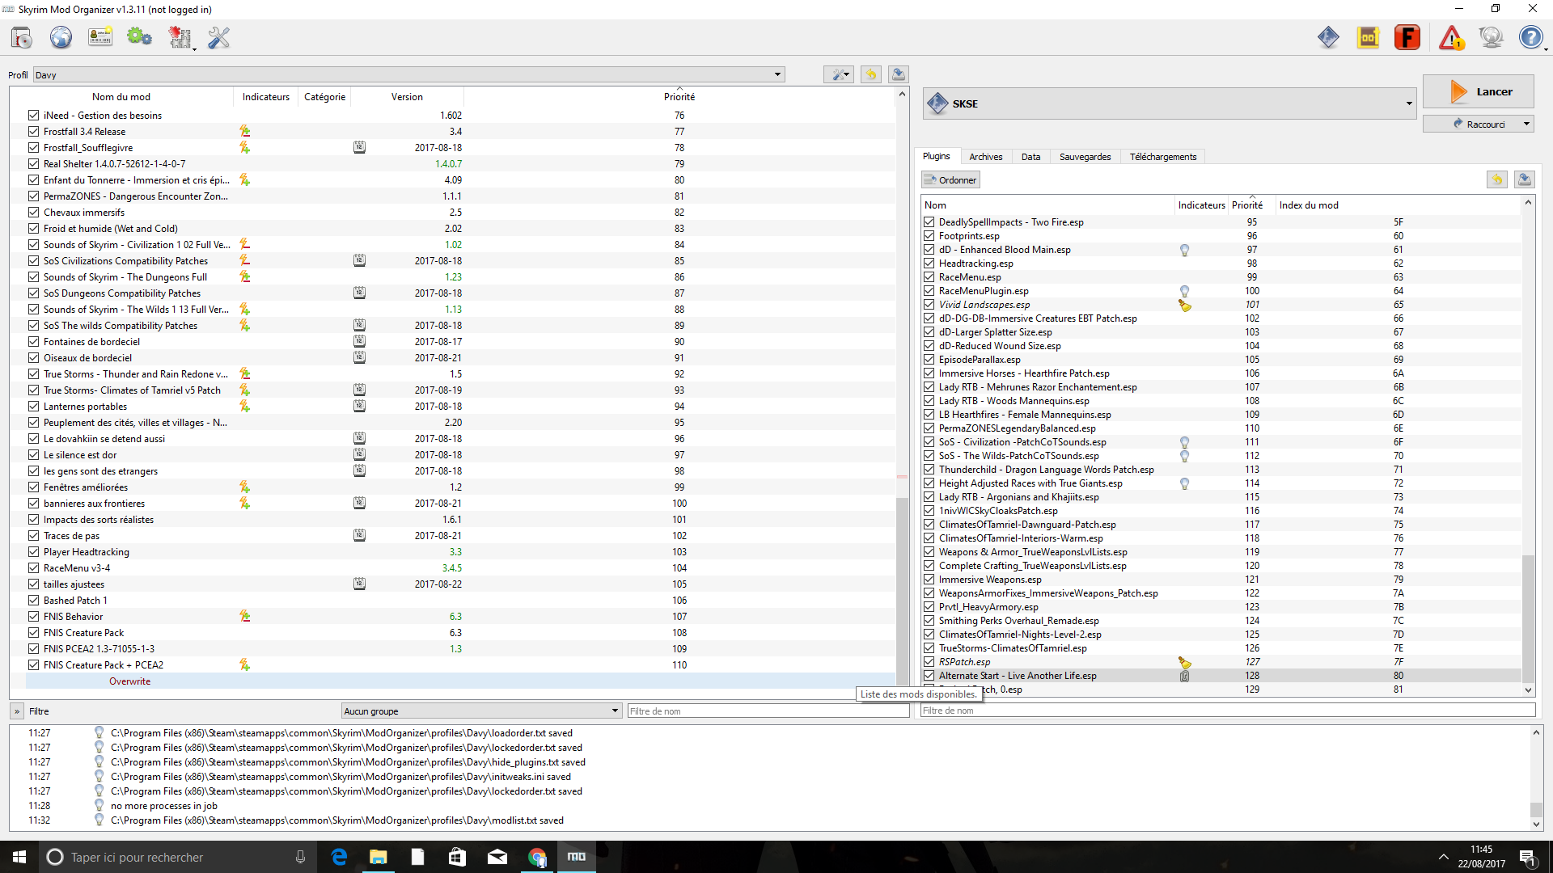
Task: Disable the Footprints.esp plugin checkbox
Action: [x=929, y=236]
